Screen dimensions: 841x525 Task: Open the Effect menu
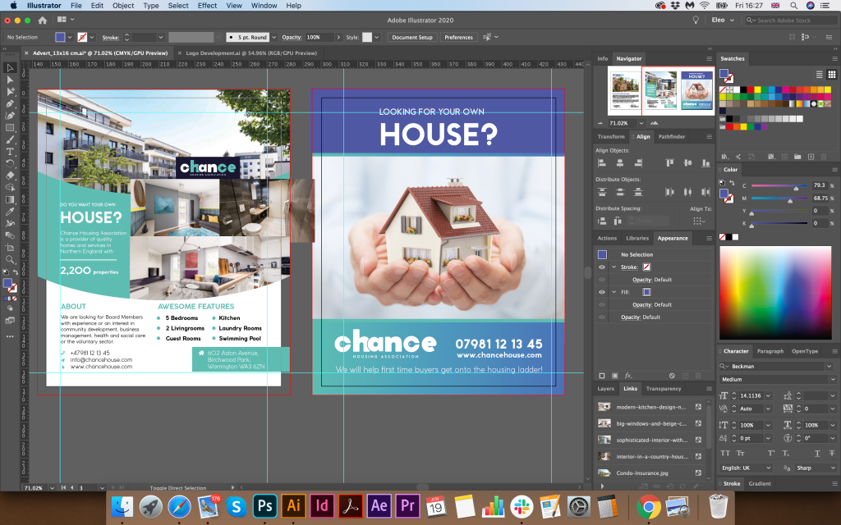pyautogui.click(x=207, y=6)
